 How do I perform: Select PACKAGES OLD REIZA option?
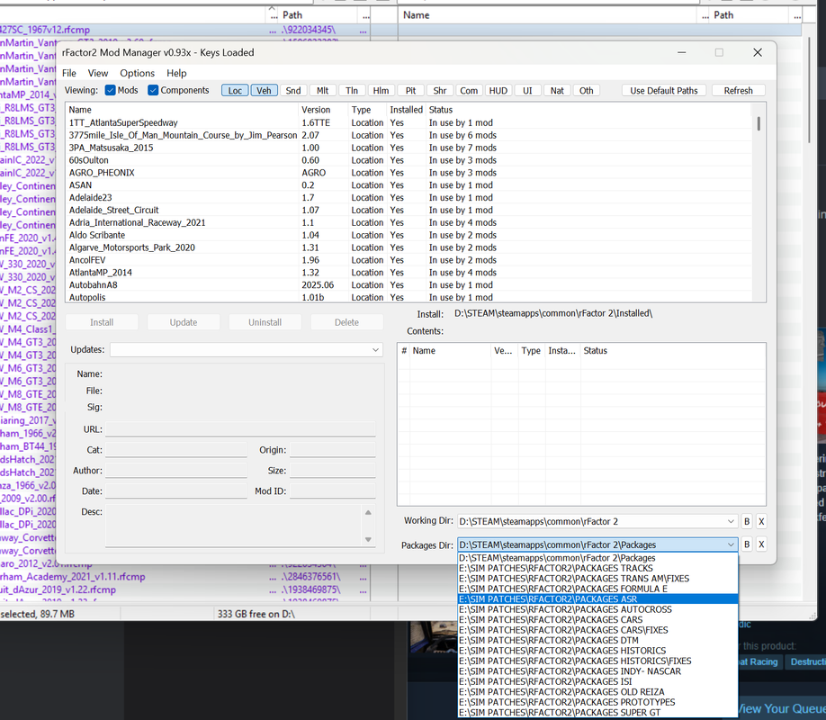tap(597, 692)
